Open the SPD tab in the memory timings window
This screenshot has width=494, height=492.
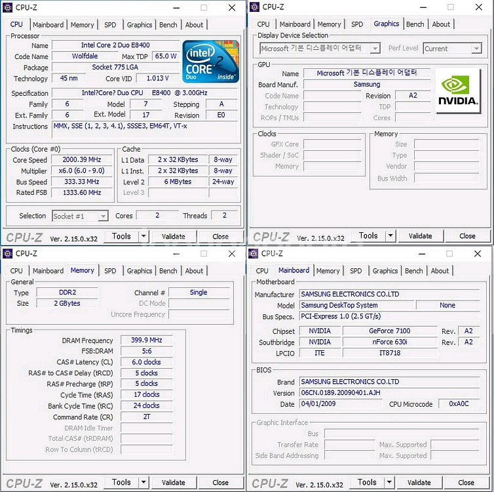click(x=110, y=270)
